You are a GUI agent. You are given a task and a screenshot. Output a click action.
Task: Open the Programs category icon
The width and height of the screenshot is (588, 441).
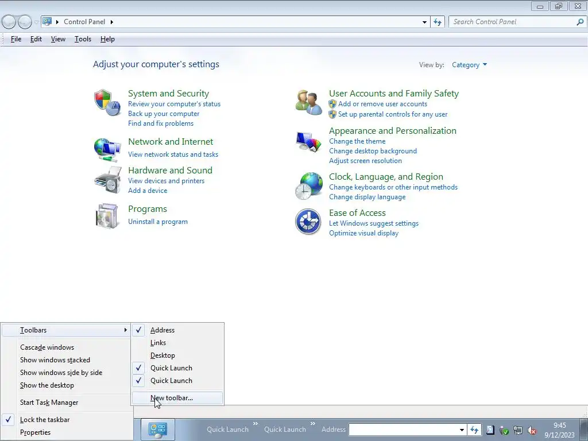[x=107, y=216]
